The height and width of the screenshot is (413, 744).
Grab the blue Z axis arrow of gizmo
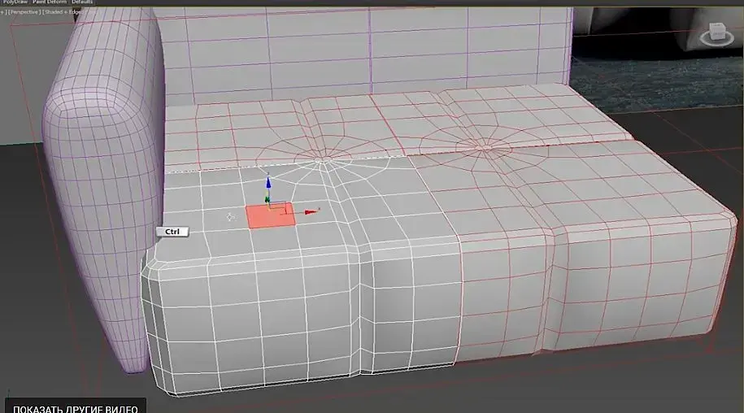point(268,184)
